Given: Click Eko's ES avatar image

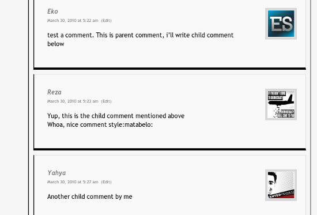Looking at the screenshot, I should pyautogui.click(x=281, y=24).
